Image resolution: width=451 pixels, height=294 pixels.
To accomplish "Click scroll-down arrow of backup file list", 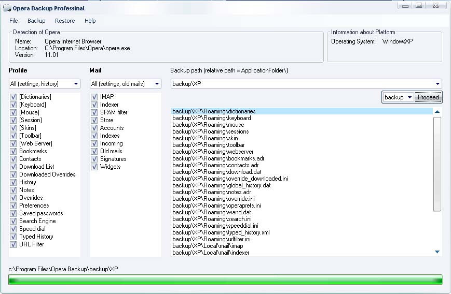I will 437,252.
